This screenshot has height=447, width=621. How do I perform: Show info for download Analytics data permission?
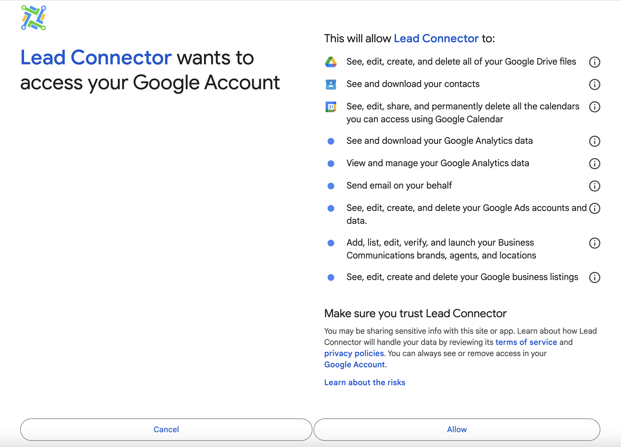point(594,141)
